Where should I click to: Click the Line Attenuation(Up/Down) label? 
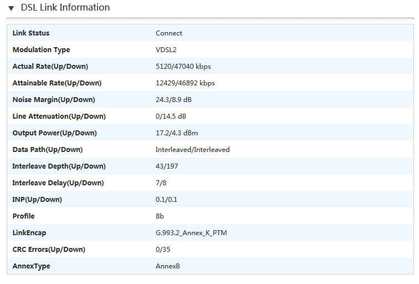click(59, 116)
